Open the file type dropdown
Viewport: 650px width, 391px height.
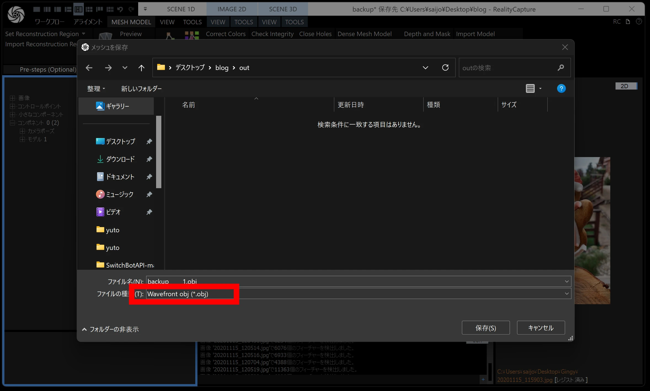(566, 294)
